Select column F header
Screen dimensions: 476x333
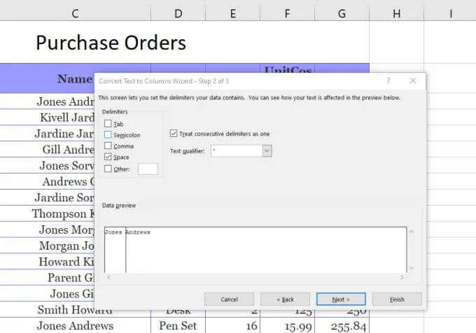pos(288,13)
